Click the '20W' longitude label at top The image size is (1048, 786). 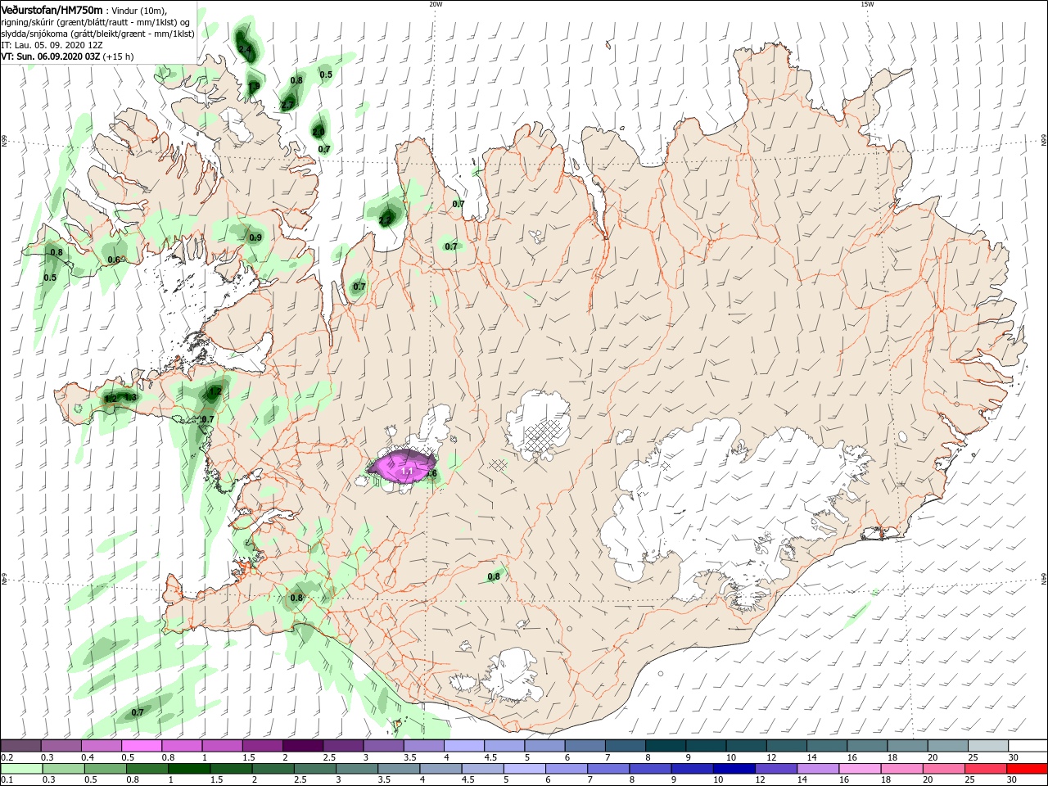tap(436, 4)
